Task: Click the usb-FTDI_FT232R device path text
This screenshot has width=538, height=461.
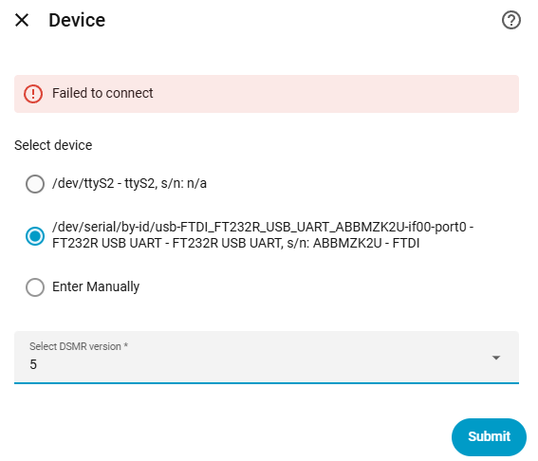Action: tap(263, 227)
